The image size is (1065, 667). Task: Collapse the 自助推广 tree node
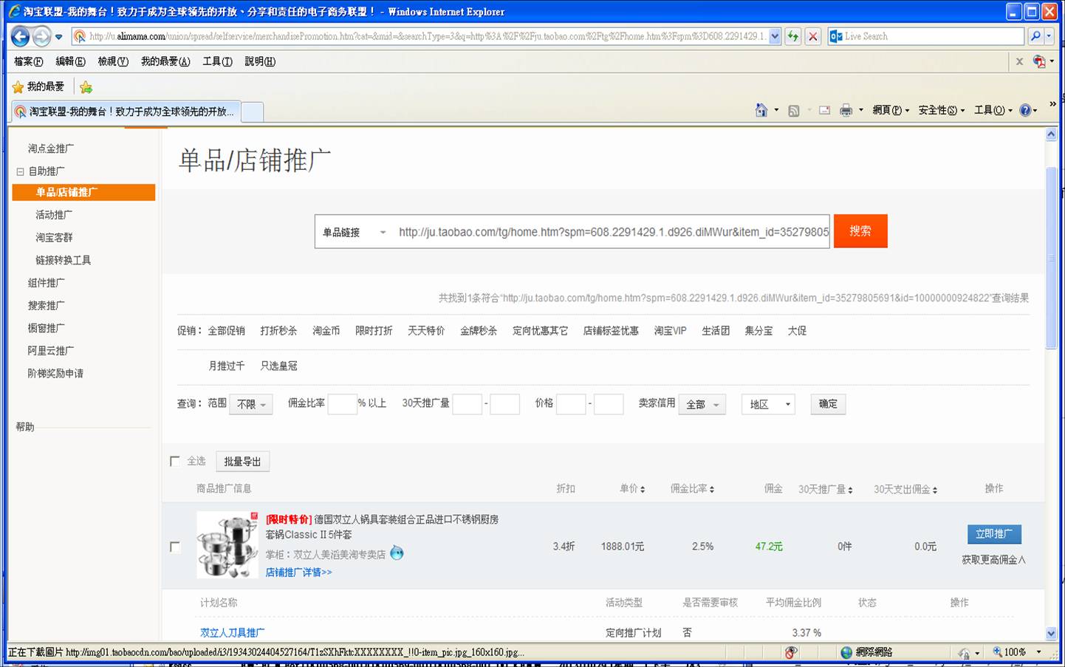click(x=20, y=171)
